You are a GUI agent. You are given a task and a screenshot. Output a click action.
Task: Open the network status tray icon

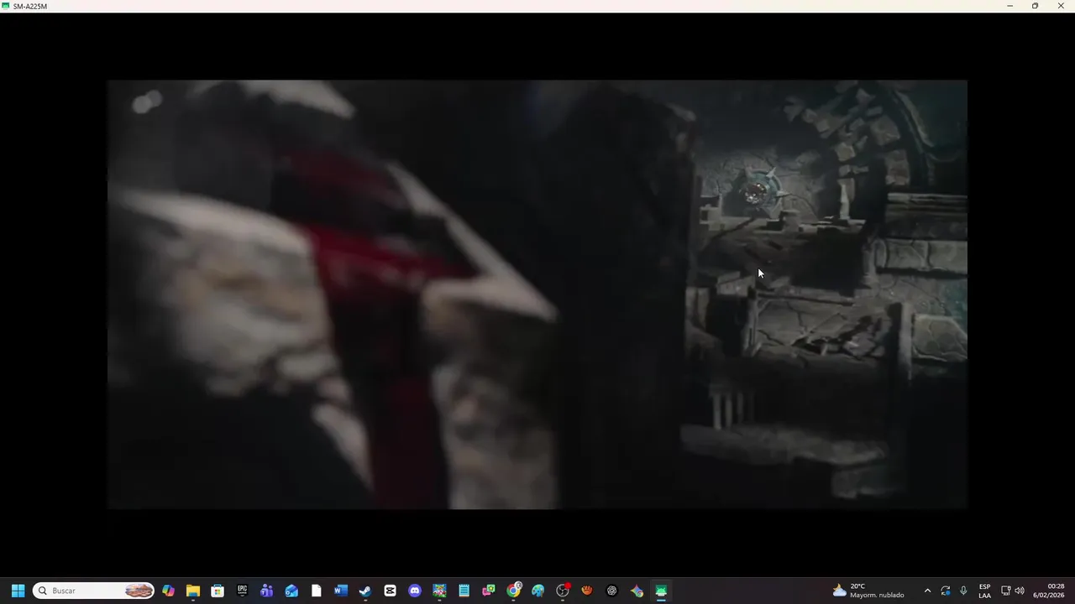(1006, 591)
